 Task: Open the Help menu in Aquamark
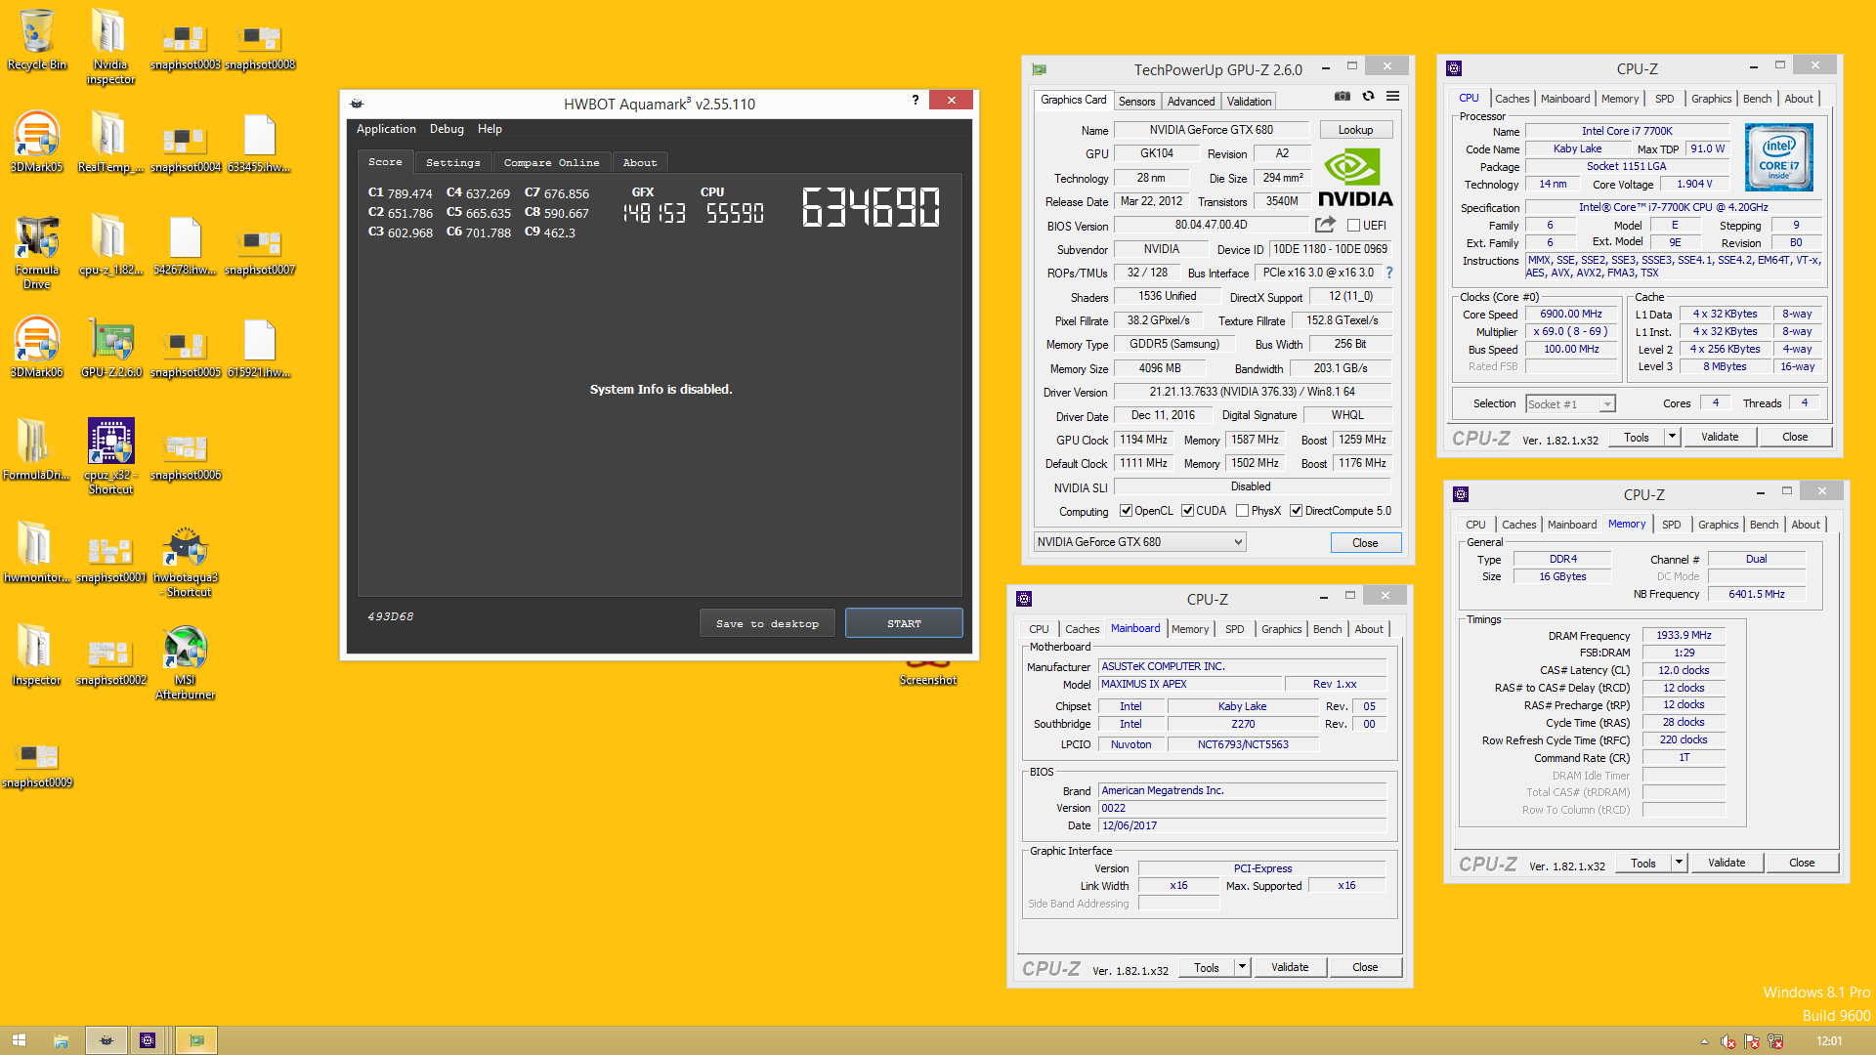click(490, 129)
